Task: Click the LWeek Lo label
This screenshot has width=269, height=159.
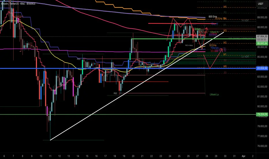Action: pyautogui.click(x=214, y=95)
